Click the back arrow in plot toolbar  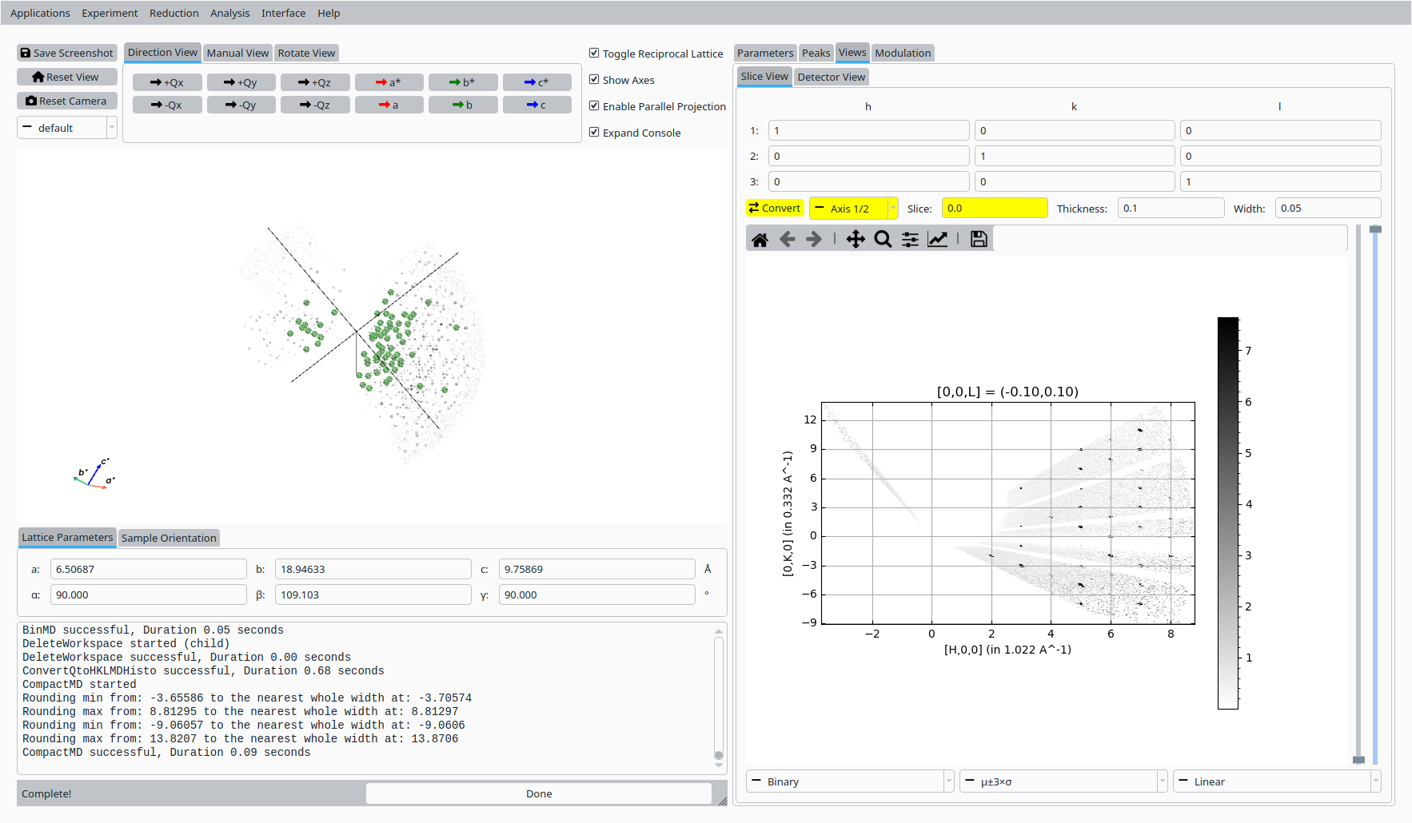coord(788,240)
